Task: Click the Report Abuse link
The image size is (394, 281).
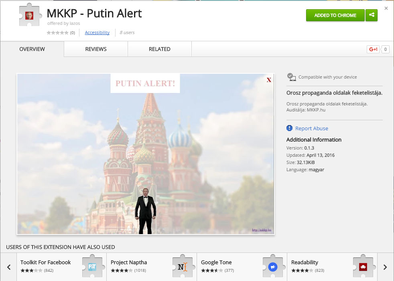Action: pos(312,128)
